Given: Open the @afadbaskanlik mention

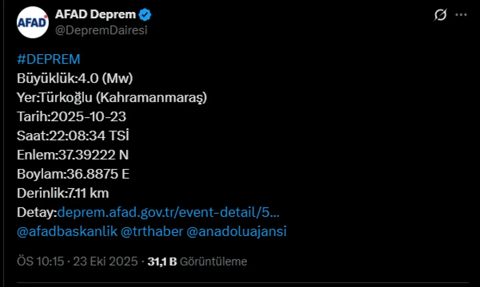Looking at the screenshot, I should click(67, 232).
